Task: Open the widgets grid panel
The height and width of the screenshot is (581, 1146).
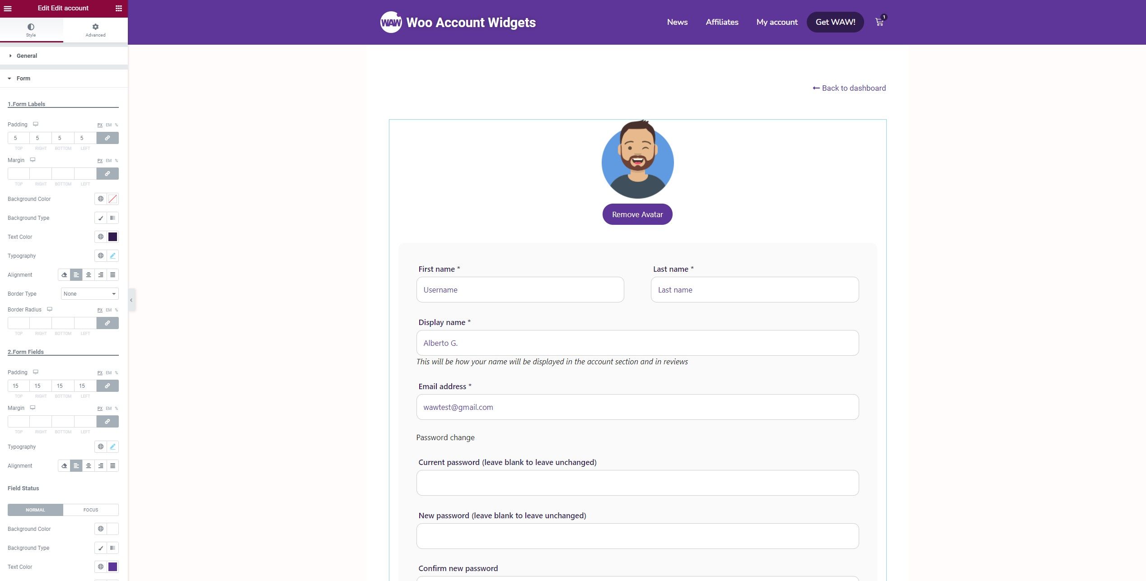Action: tap(119, 8)
